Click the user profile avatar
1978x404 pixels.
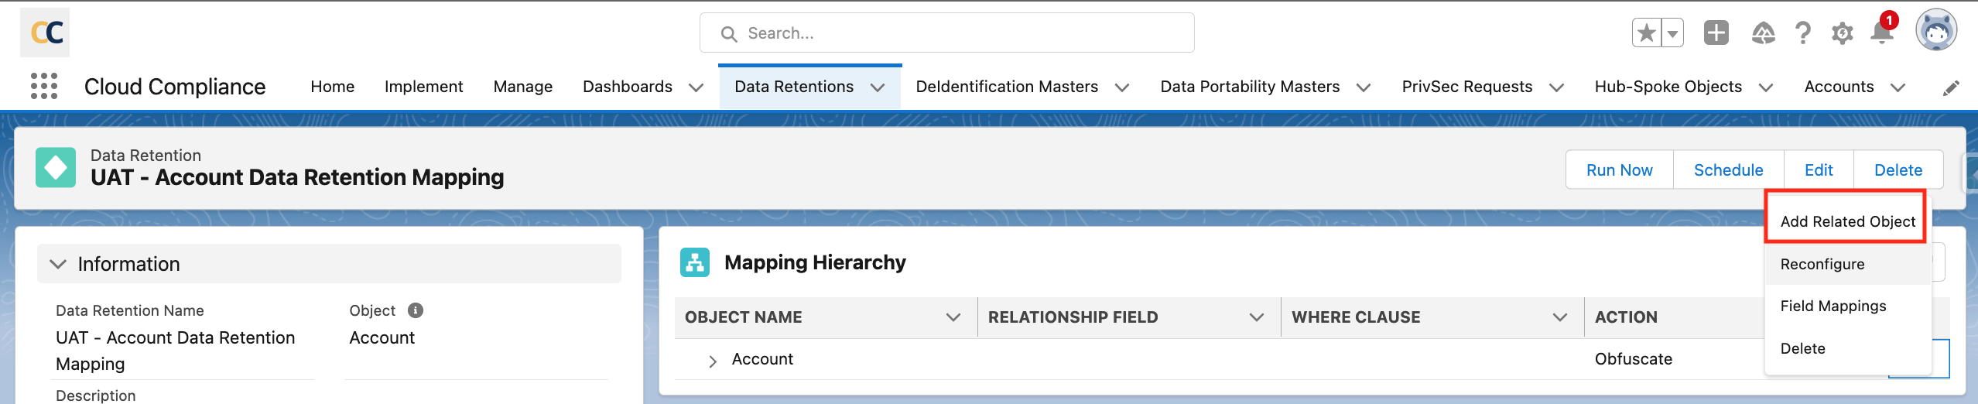pyautogui.click(x=1935, y=32)
